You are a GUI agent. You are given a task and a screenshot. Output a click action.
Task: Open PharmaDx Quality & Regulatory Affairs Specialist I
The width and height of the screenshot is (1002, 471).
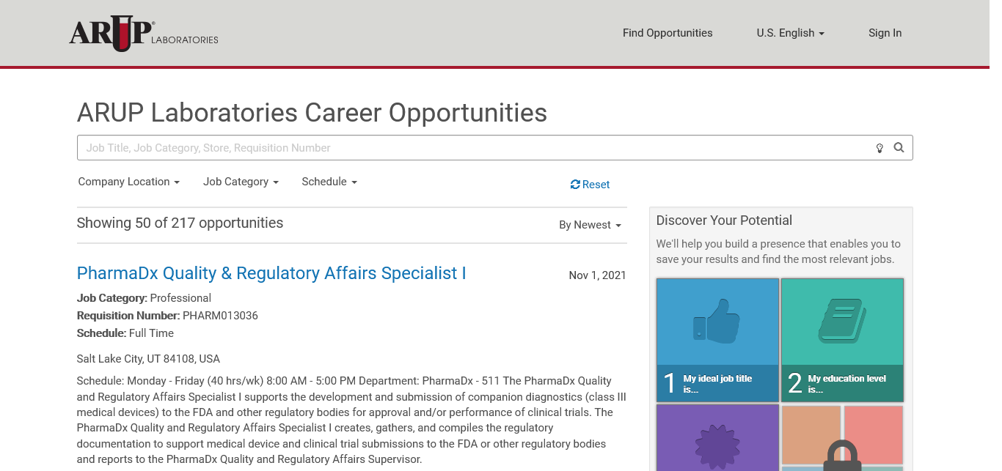(x=271, y=273)
